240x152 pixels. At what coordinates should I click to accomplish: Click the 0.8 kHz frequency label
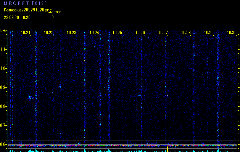pyautogui.click(x=3, y=106)
